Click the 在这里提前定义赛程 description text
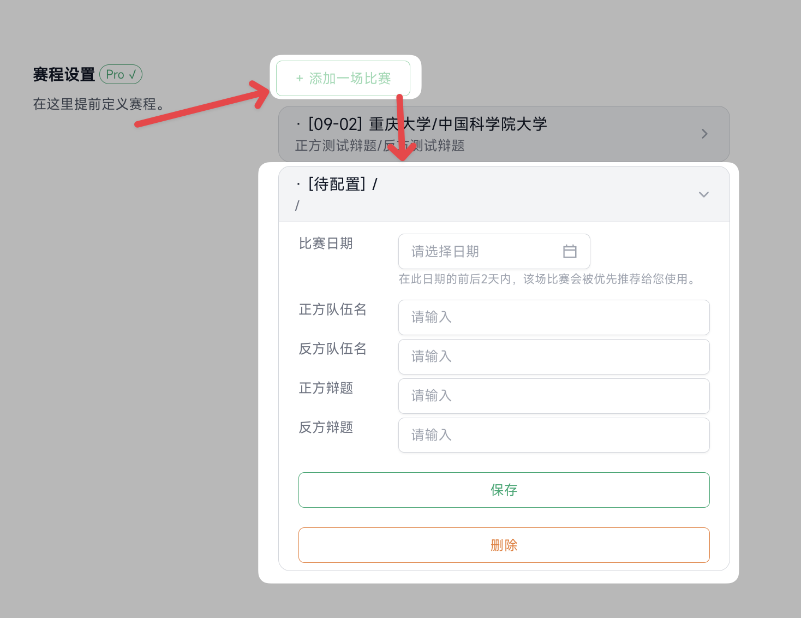 [x=99, y=104]
